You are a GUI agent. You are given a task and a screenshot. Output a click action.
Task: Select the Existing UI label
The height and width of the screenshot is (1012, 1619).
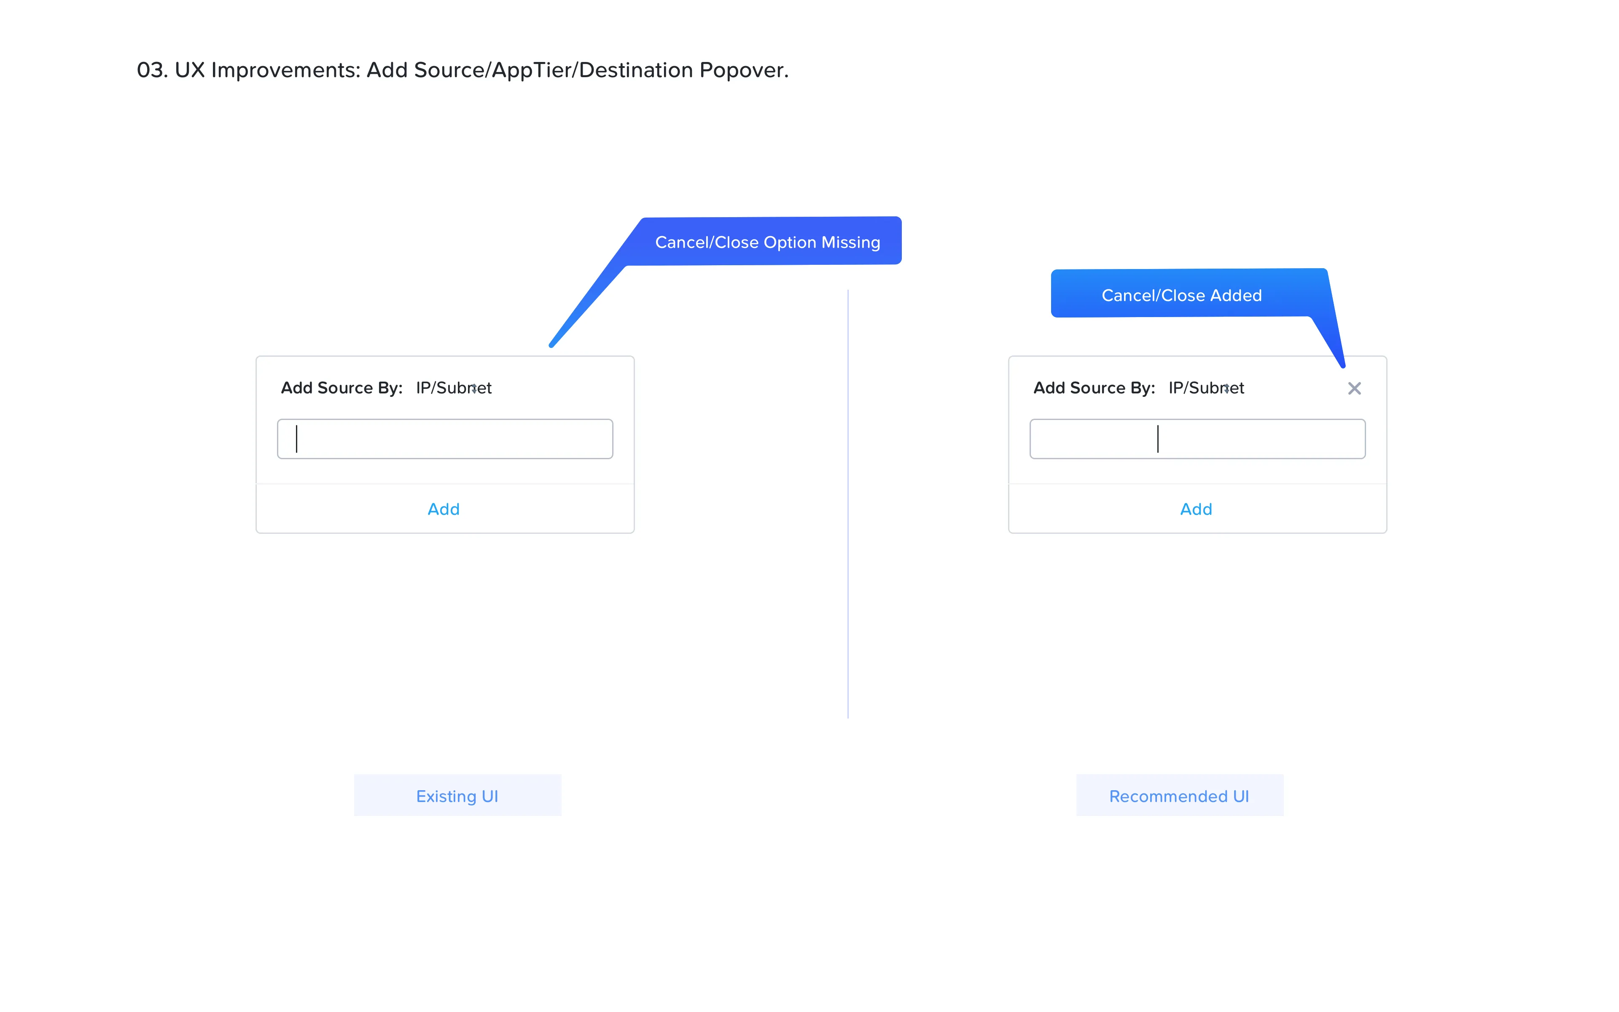pyautogui.click(x=457, y=796)
